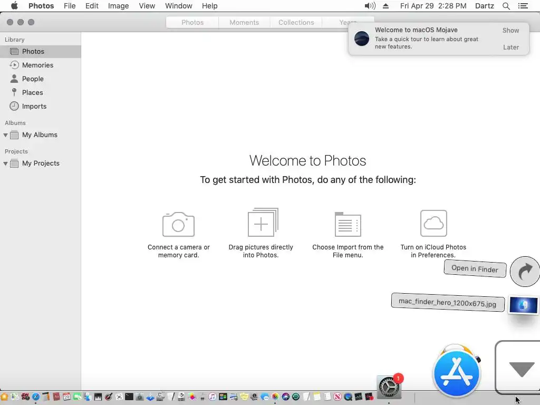The width and height of the screenshot is (540, 405).
Task: Collapse the My Projects disclosure triangle
Action: [x=5, y=163]
